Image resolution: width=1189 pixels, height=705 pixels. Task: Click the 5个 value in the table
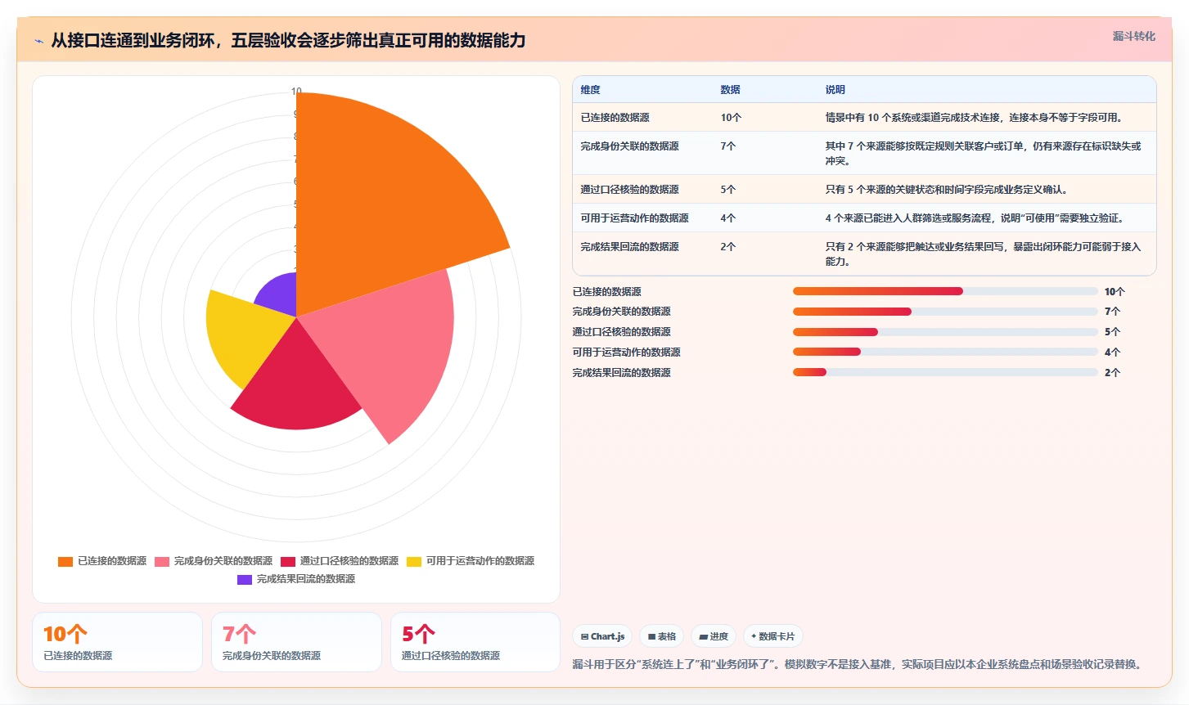pos(728,190)
